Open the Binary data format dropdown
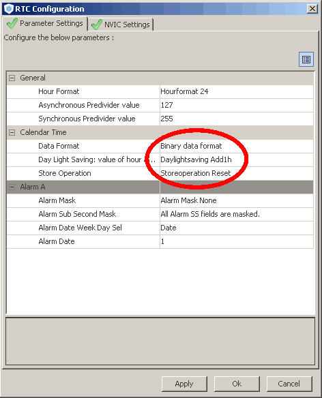The width and height of the screenshot is (322, 398). coord(236,146)
